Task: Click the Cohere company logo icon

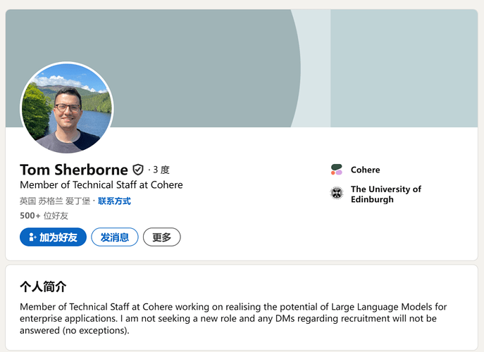Action: tap(337, 170)
